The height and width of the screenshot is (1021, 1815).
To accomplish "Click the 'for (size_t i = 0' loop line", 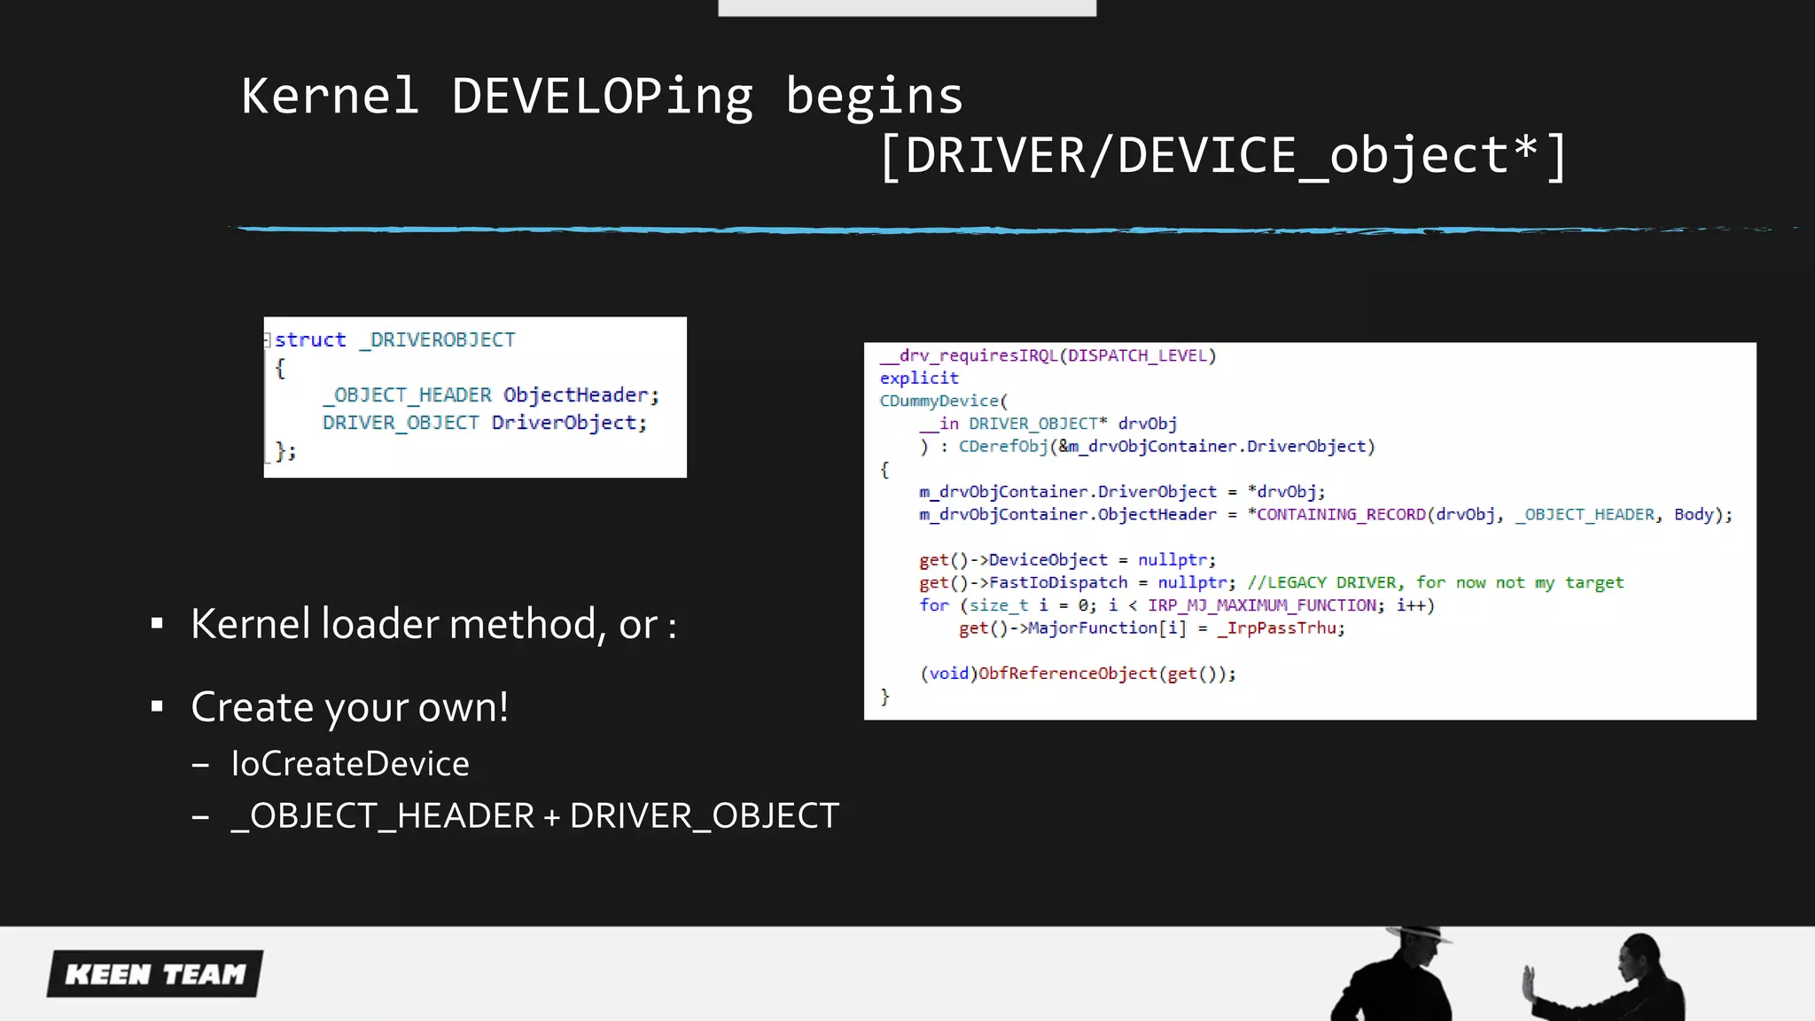I will click(1177, 605).
